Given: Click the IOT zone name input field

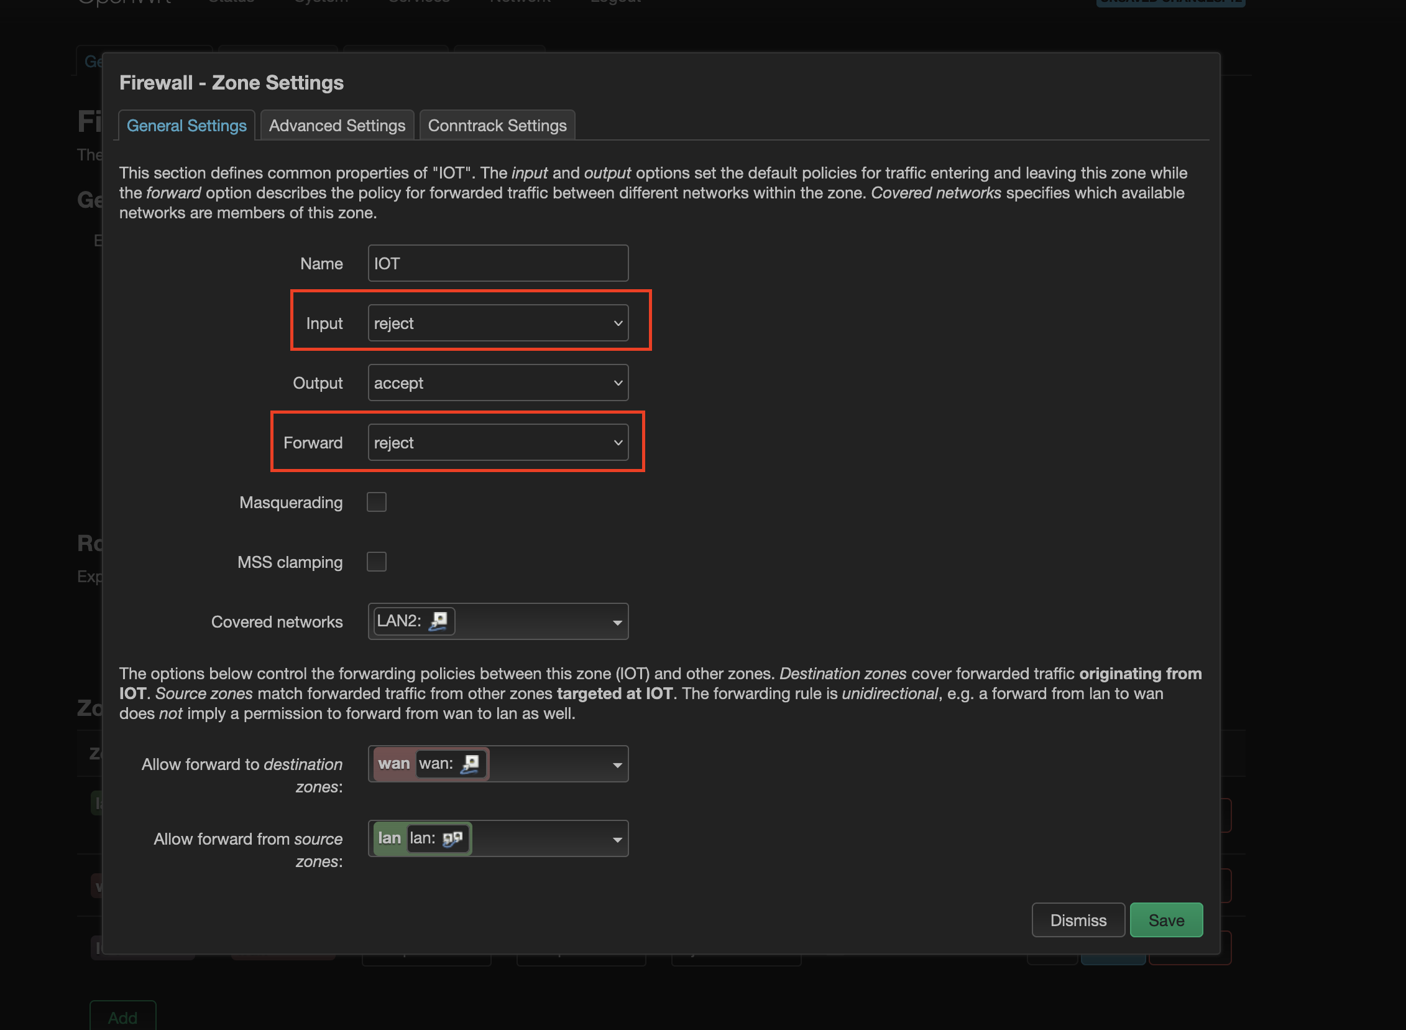Looking at the screenshot, I should [x=498, y=263].
